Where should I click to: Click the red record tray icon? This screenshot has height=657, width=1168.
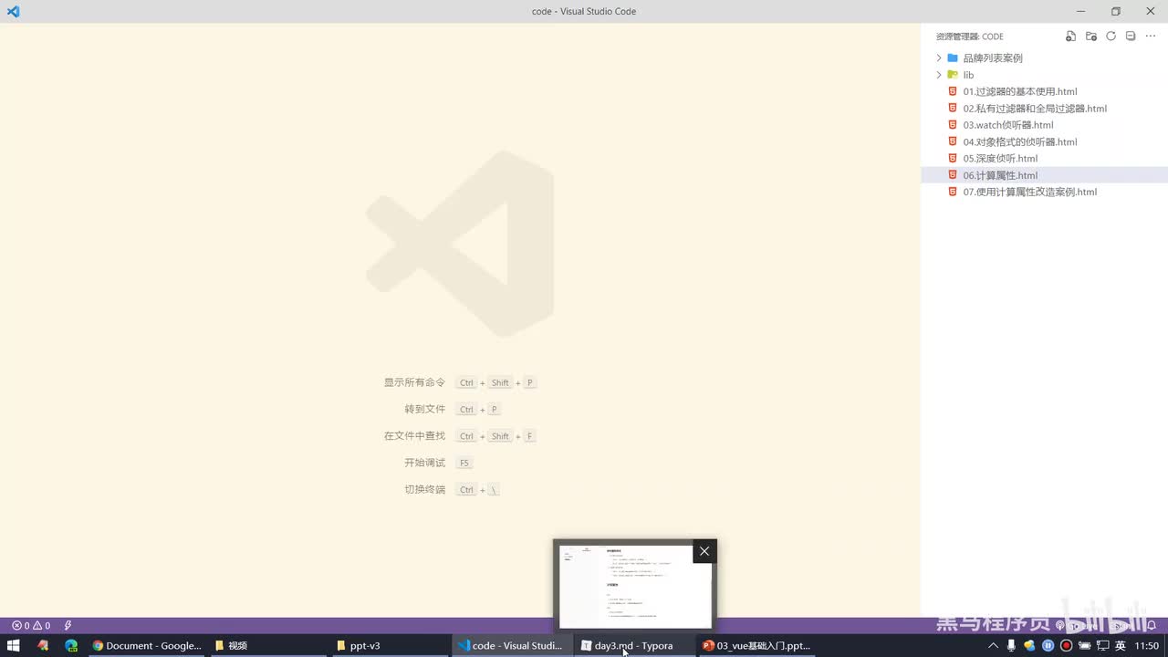[1067, 645]
